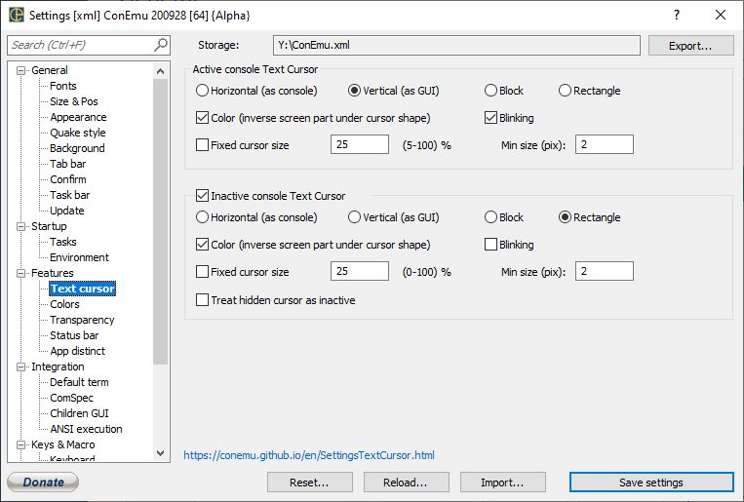Open the Quake style page
The width and height of the screenshot is (744, 502).
pos(78,133)
